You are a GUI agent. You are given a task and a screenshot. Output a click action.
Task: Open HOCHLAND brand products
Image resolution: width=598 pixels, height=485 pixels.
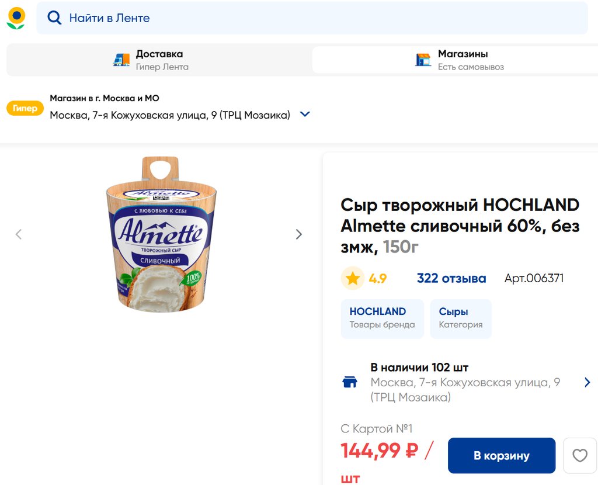pyautogui.click(x=383, y=318)
